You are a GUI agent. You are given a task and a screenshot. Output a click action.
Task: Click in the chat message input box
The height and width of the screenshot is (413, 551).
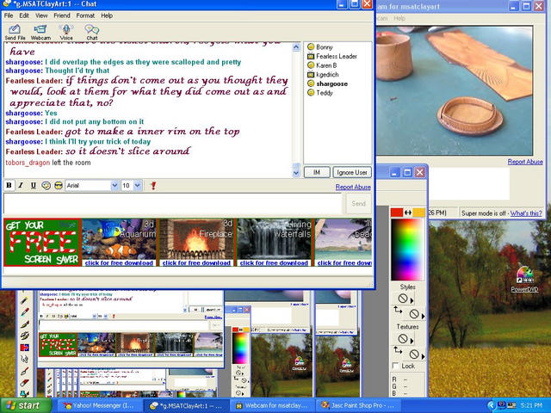click(x=172, y=204)
